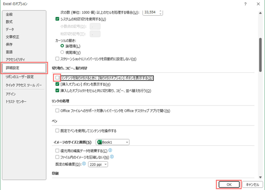
Task: Click the dialog help question mark icon
Action: 245,4
